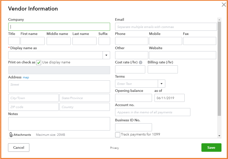Open the Privacy link
This screenshot has width=228, height=159.
[114, 148]
